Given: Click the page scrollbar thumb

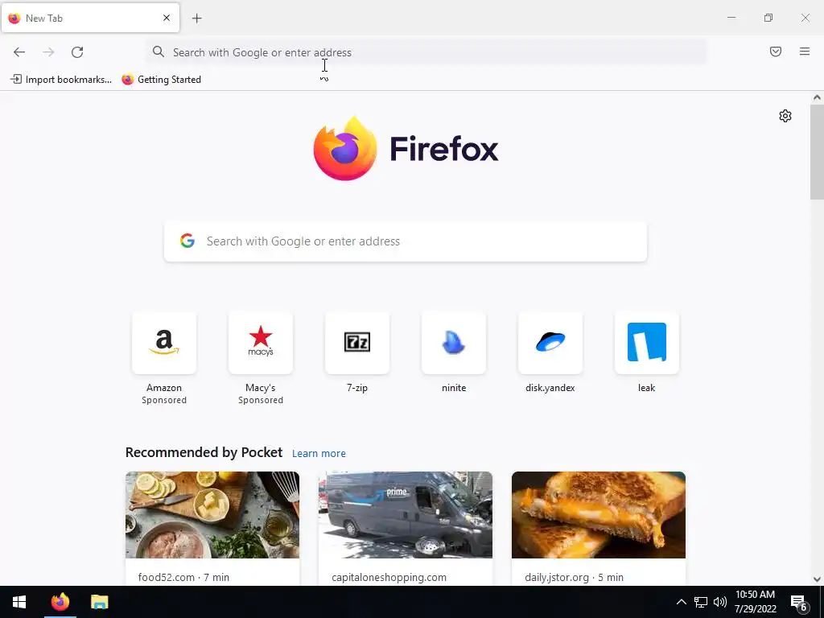Looking at the screenshot, I should (817, 152).
